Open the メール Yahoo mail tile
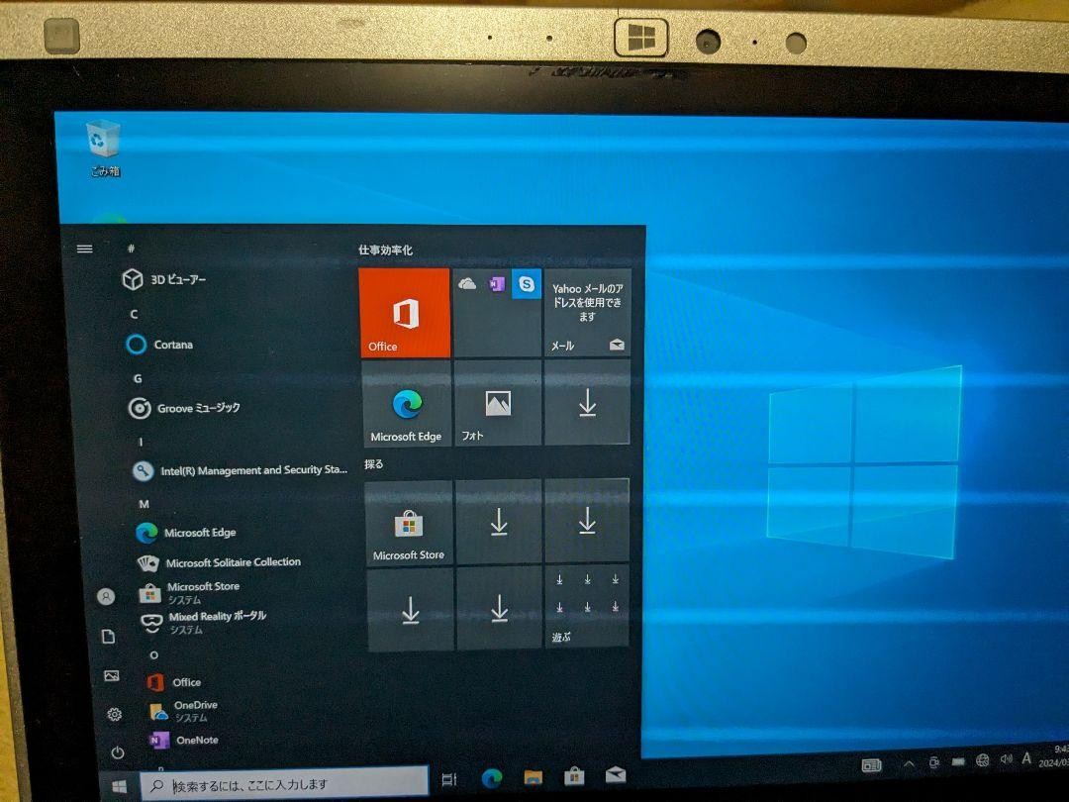The image size is (1069, 802). point(587,312)
